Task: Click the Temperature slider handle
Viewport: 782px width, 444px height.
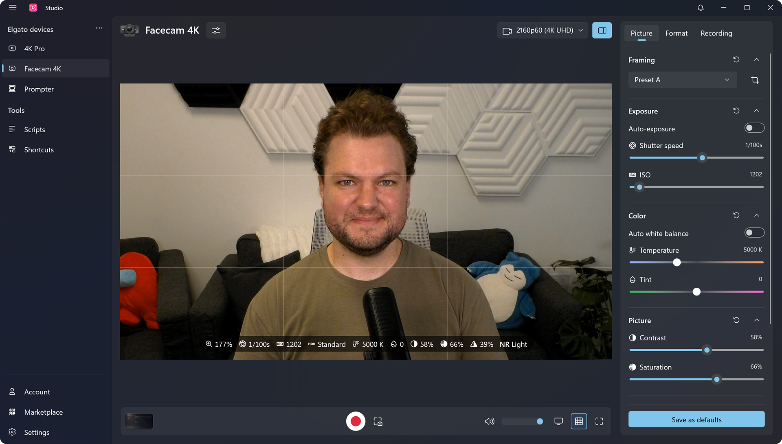Action: (x=677, y=262)
